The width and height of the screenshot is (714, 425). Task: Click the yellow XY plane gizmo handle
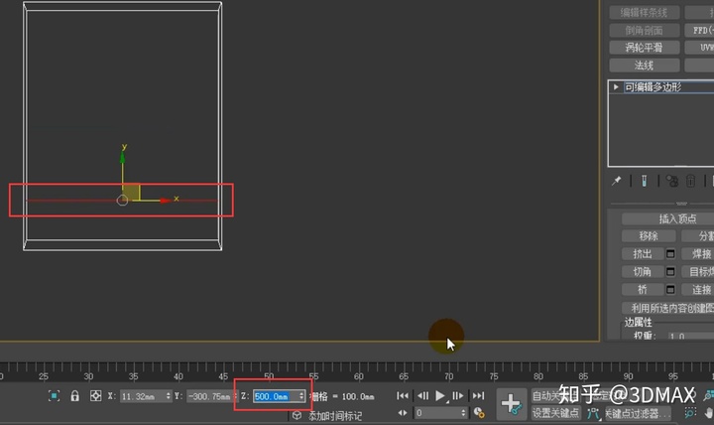pyautogui.click(x=131, y=192)
